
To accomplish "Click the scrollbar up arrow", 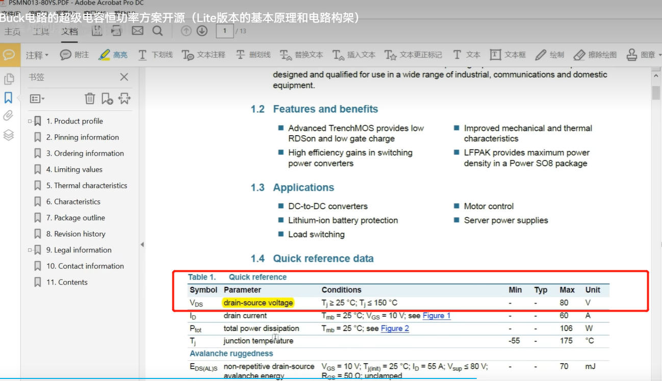I will tap(656, 76).
